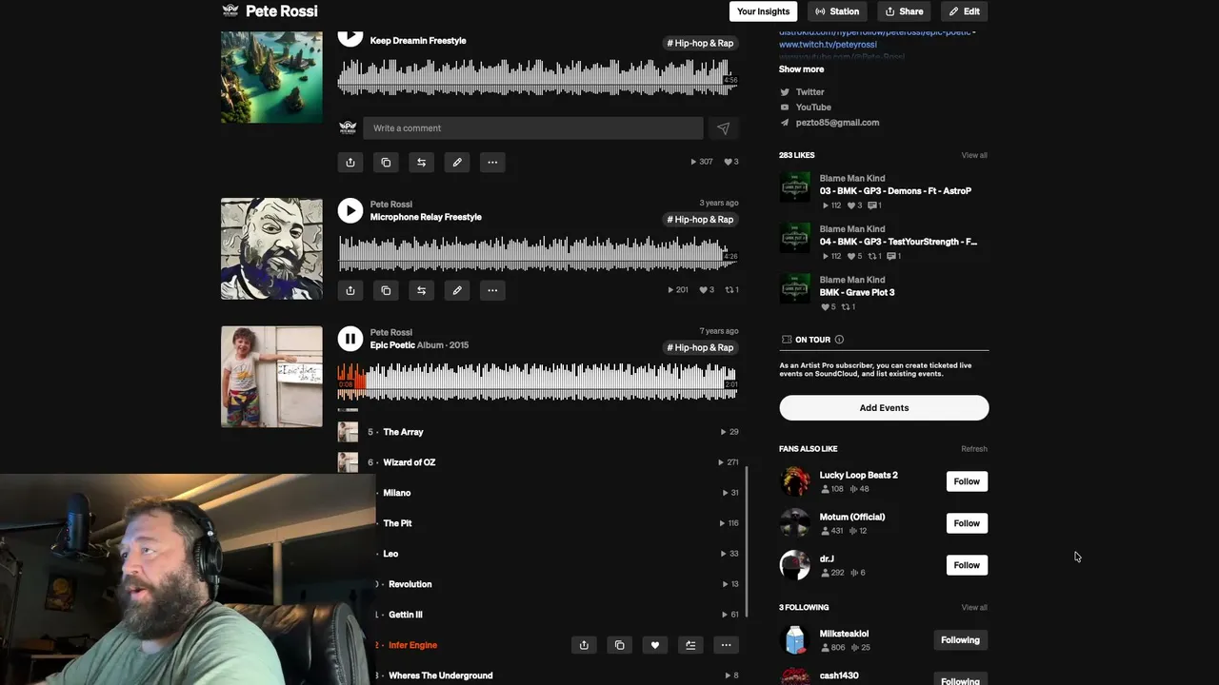
Task: Open liked track BMK - Grave Plot 3
Action: click(857, 292)
